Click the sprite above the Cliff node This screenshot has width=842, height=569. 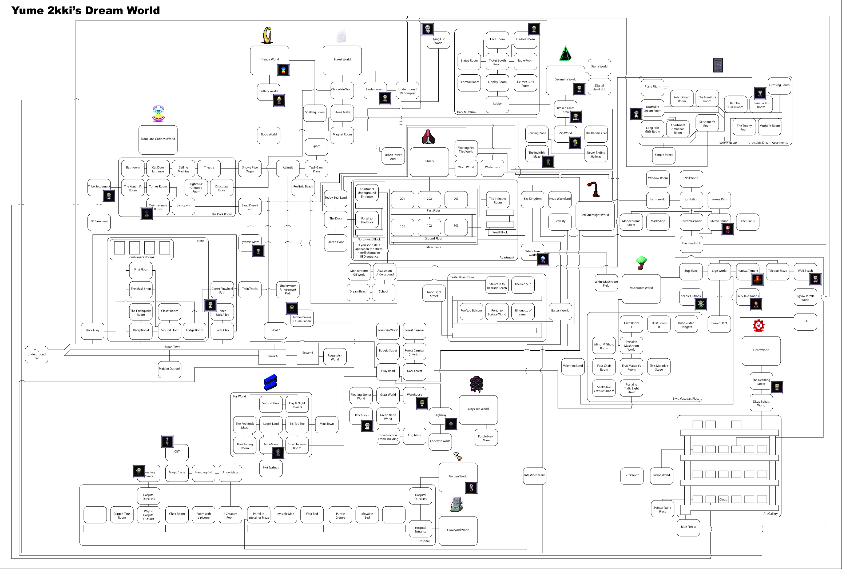tap(167, 442)
